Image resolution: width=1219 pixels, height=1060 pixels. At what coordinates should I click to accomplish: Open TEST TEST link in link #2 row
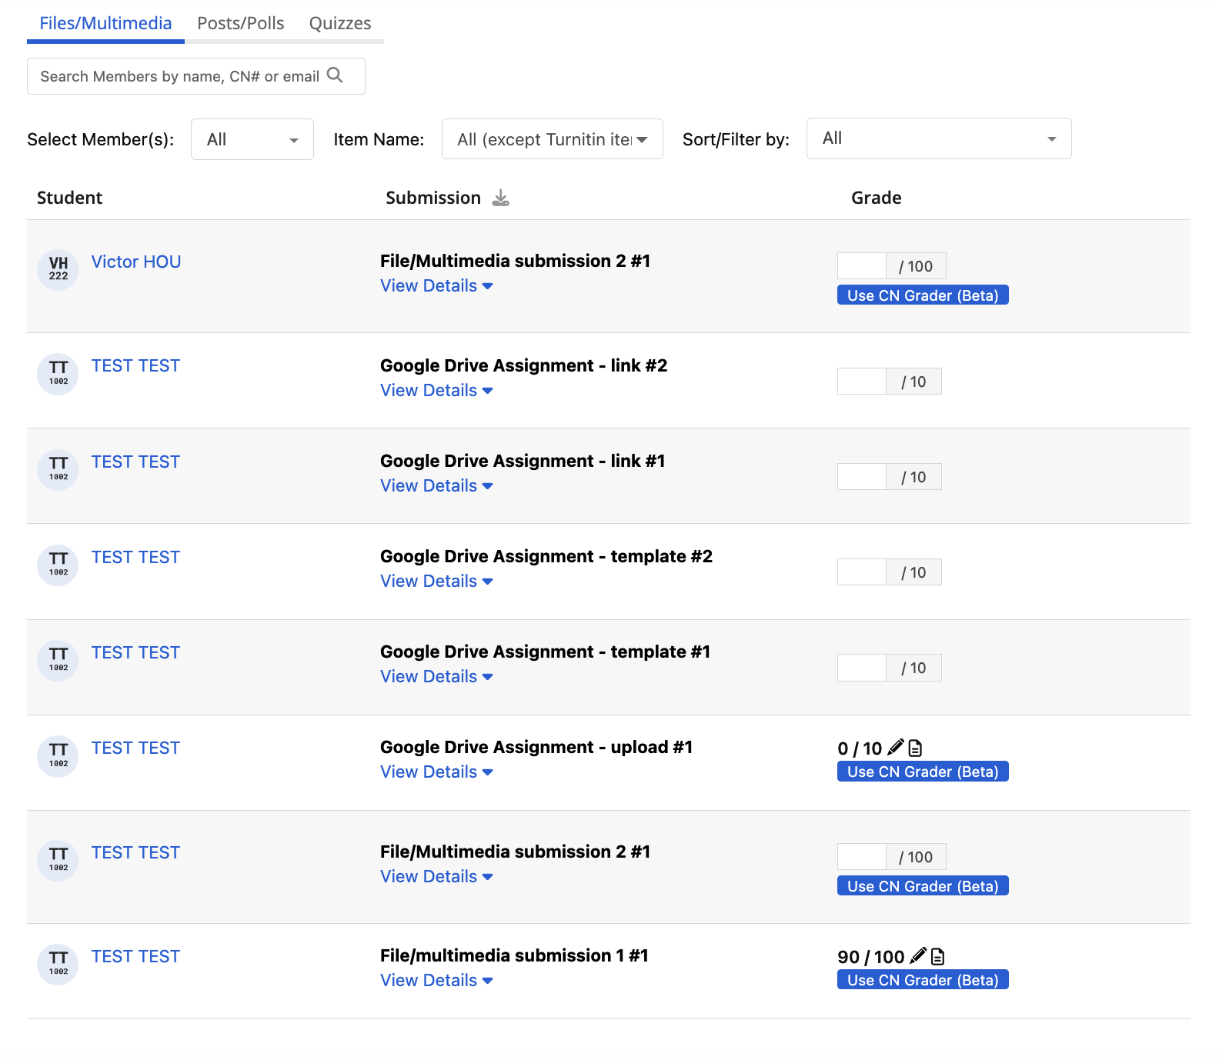(x=135, y=365)
